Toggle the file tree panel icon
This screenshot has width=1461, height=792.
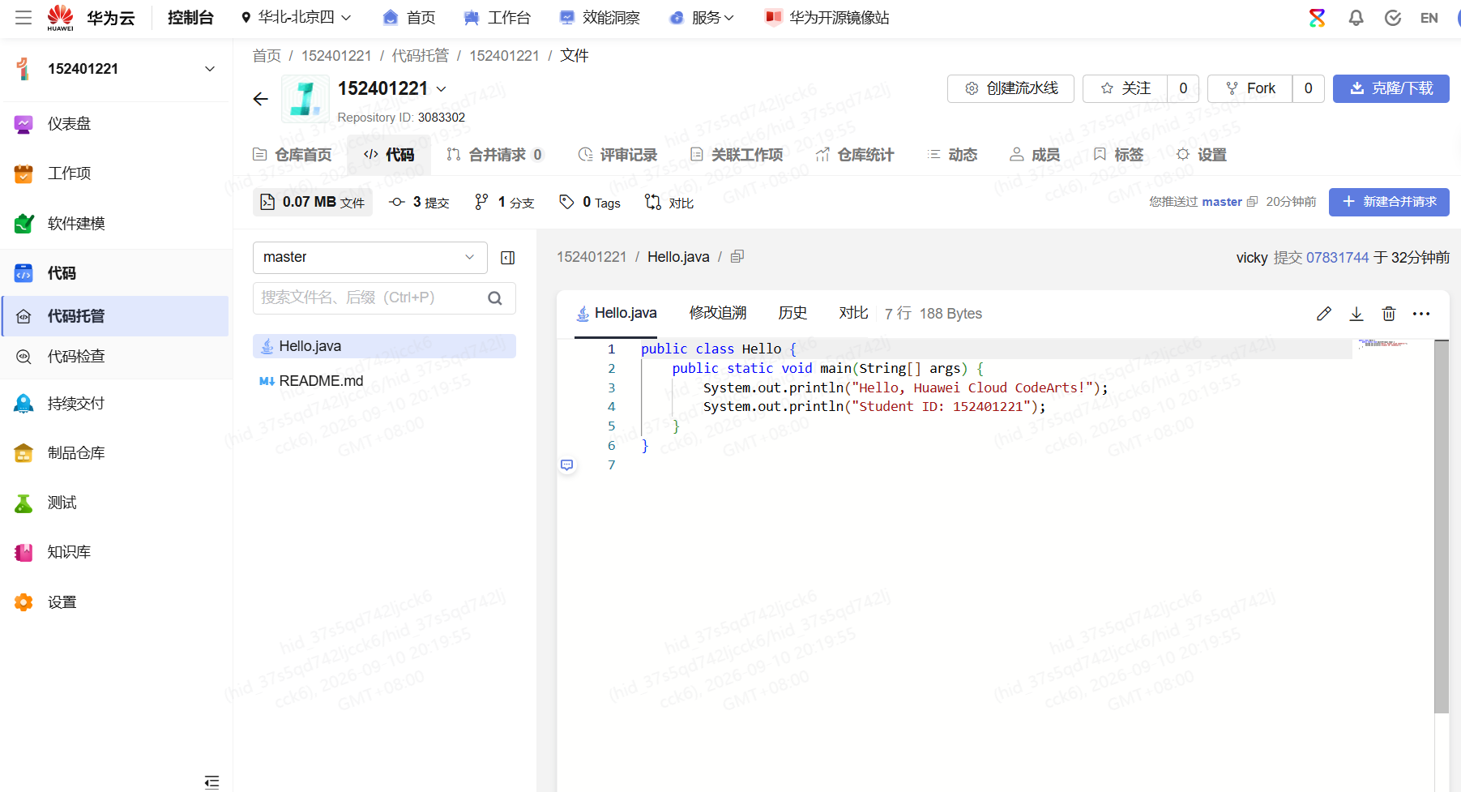(x=508, y=258)
